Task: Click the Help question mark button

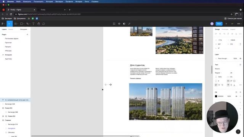Action: (238, 132)
